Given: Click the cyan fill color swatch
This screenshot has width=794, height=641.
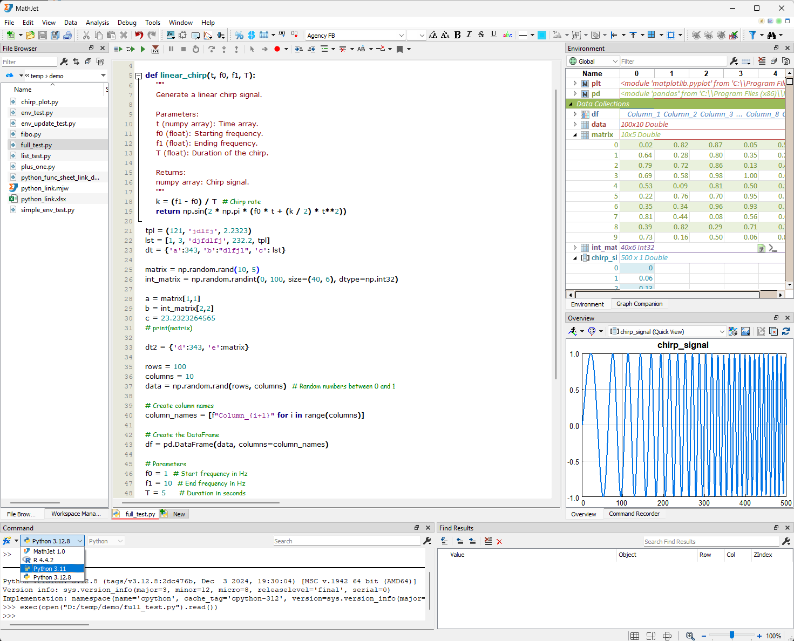Looking at the screenshot, I should (542, 35).
